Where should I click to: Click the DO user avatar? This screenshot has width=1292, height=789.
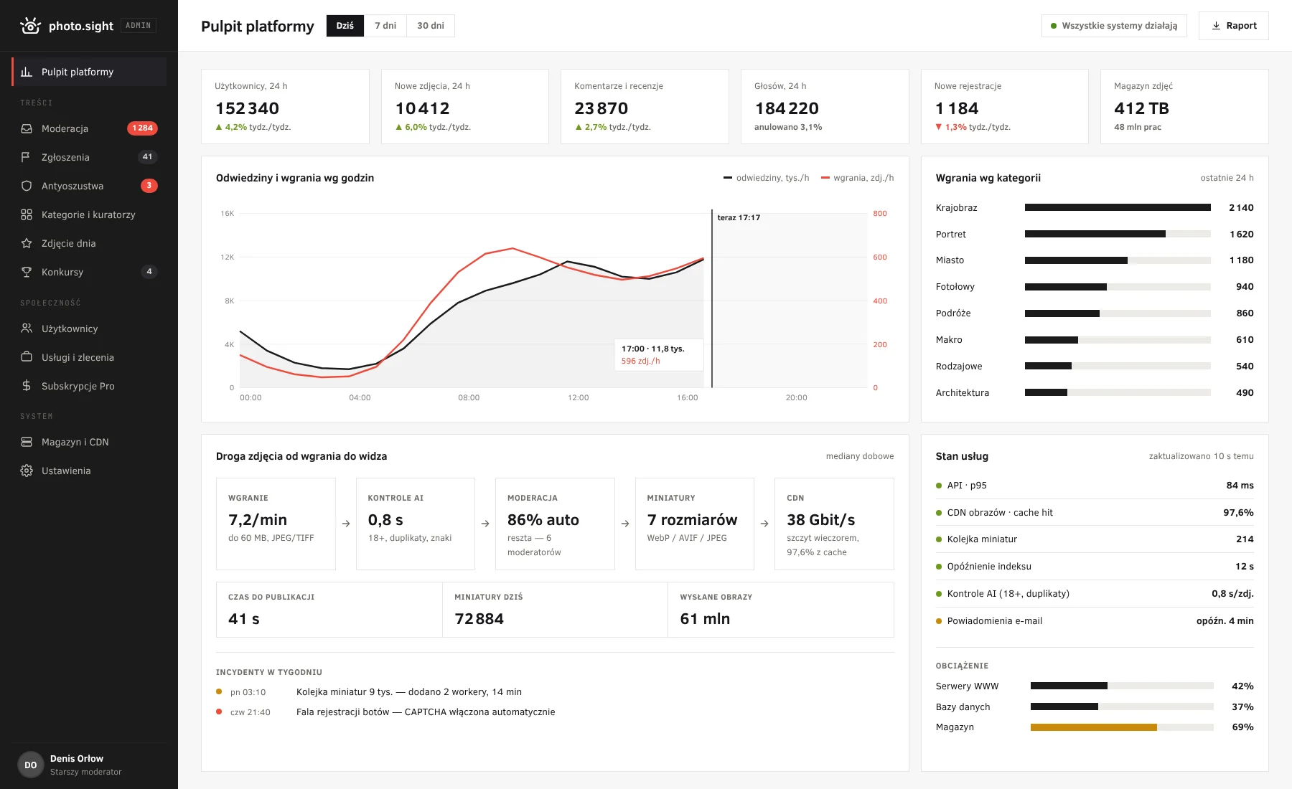(31, 765)
